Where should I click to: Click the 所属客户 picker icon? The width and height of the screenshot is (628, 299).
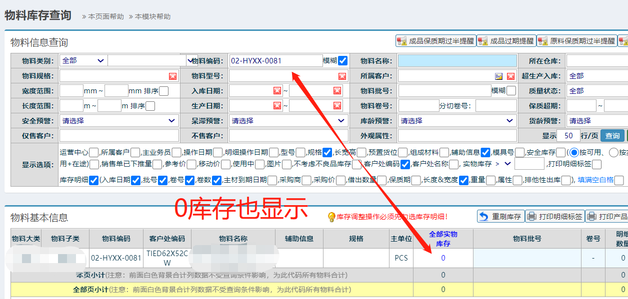tap(498, 76)
